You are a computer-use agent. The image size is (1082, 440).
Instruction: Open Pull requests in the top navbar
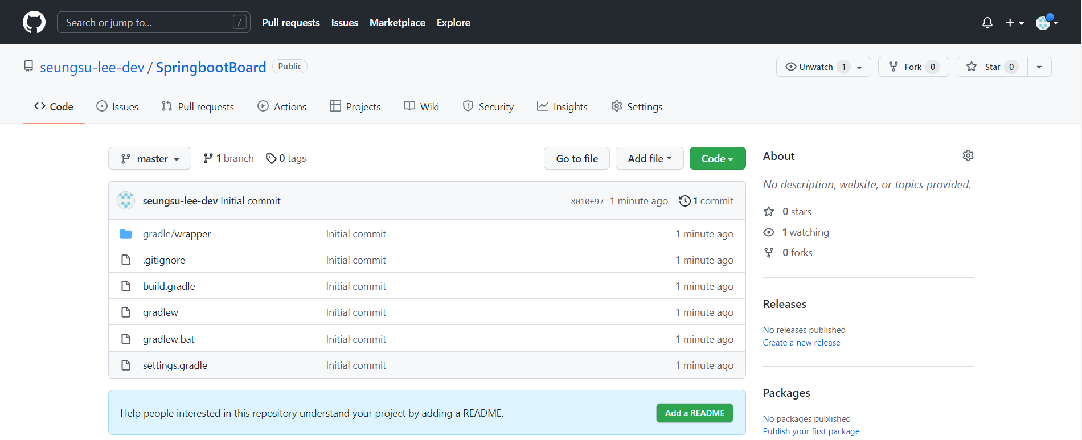click(x=291, y=23)
